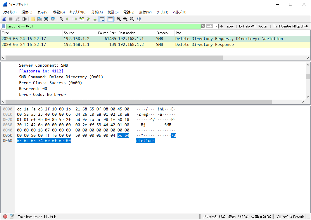
Task: Open the ツール(T) menu
Action: (162, 12)
